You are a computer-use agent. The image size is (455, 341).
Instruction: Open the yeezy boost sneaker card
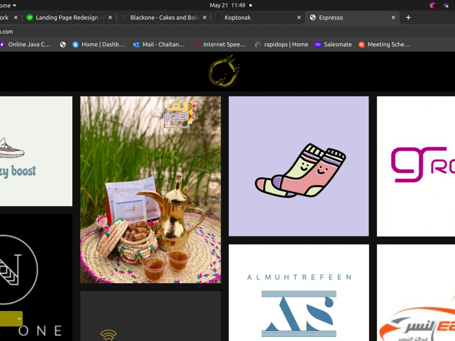36,151
